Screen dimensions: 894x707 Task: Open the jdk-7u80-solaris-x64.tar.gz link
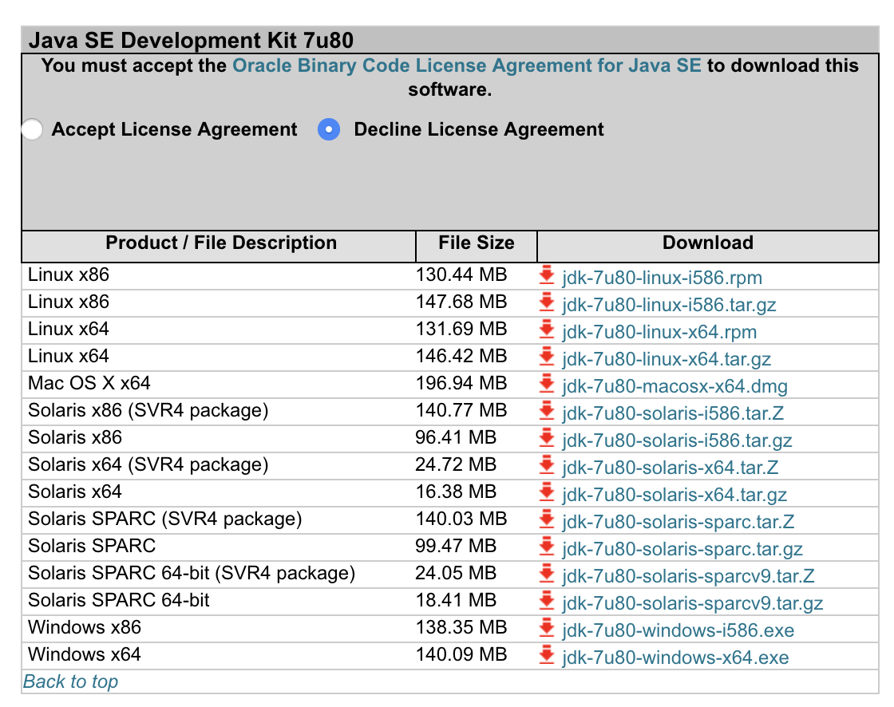tap(674, 495)
